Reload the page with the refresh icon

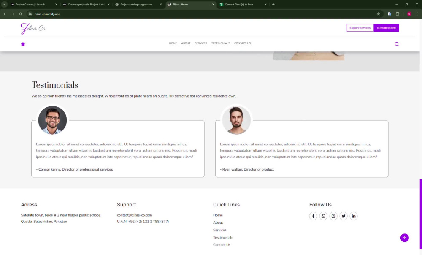coord(20,14)
